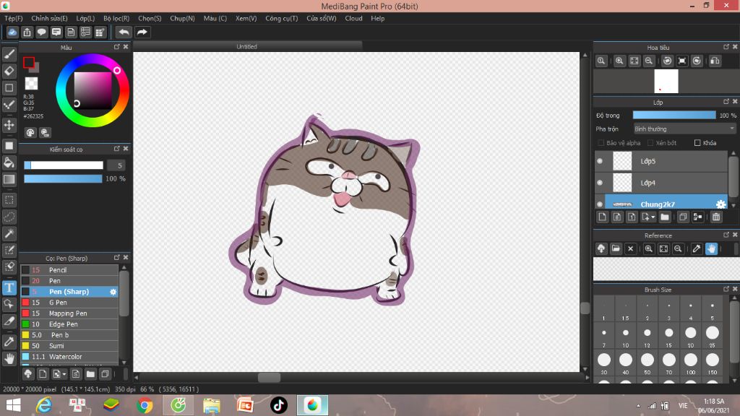Select the Text tool
Viewport: 740px width, 416px height.
(x=9, y=287)
